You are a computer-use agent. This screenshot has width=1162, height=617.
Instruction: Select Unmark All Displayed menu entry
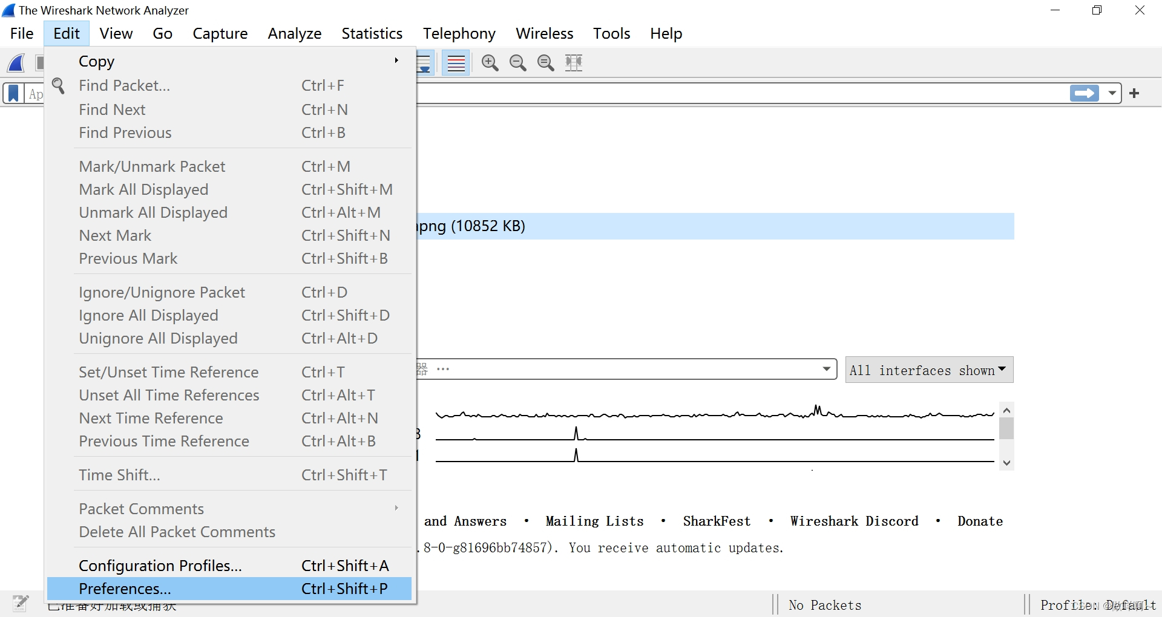click(x=229, y=212)
